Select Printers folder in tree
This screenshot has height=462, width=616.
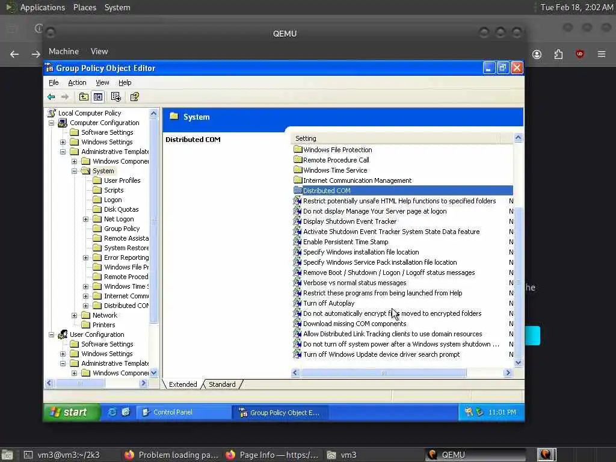click(103, 325)
